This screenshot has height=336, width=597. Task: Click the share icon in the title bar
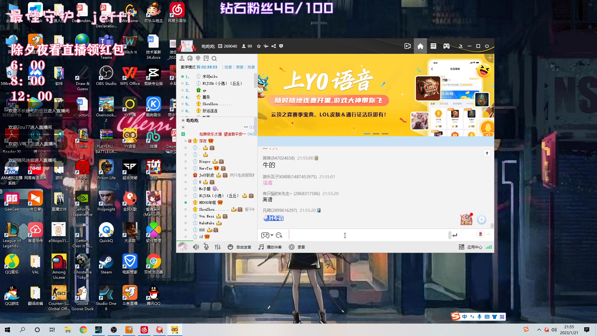click(x=273, y=46)
